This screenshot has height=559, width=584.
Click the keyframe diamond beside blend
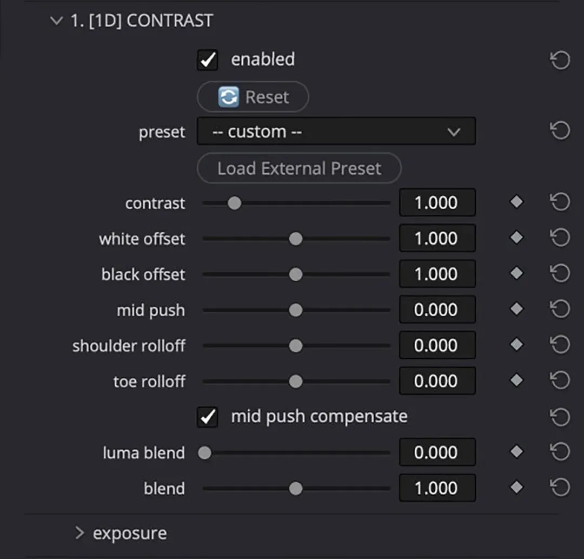click(x=517, y=488)
